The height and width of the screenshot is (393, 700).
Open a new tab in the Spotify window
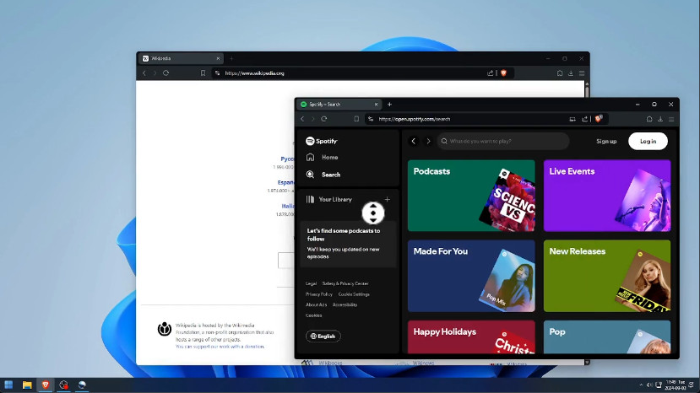click(389, 105)
